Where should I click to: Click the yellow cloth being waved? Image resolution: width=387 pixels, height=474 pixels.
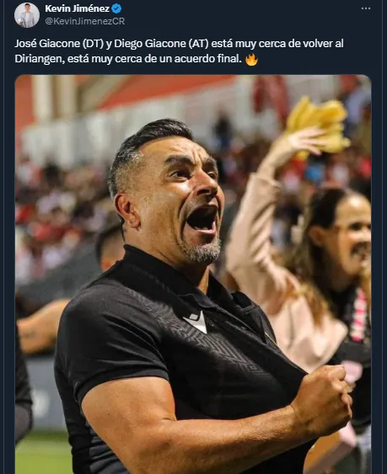tap(318, 125)
